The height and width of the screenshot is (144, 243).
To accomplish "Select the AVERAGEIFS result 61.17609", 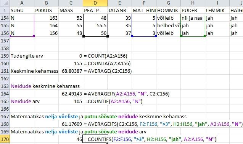I will (71, 124).
